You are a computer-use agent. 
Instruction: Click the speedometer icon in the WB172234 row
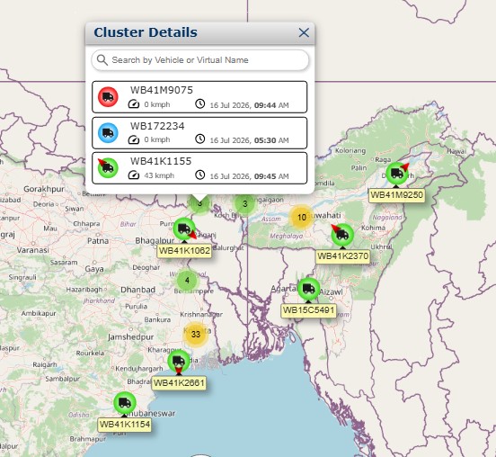click(134, 139)
